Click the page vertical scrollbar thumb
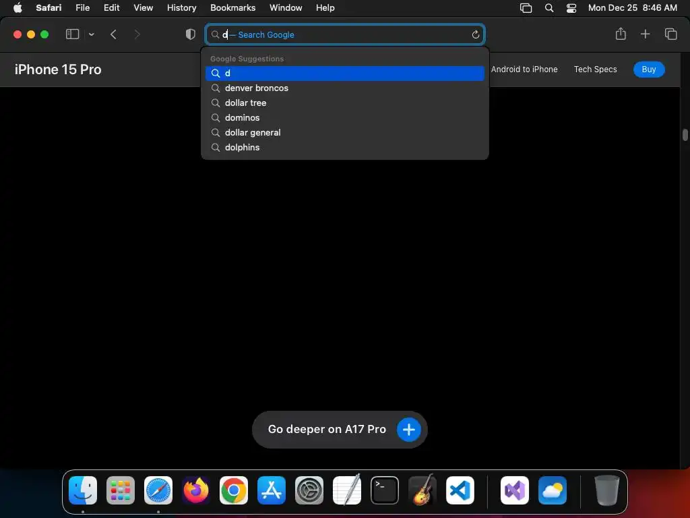The image size is (690, 518). click(685, 135)
